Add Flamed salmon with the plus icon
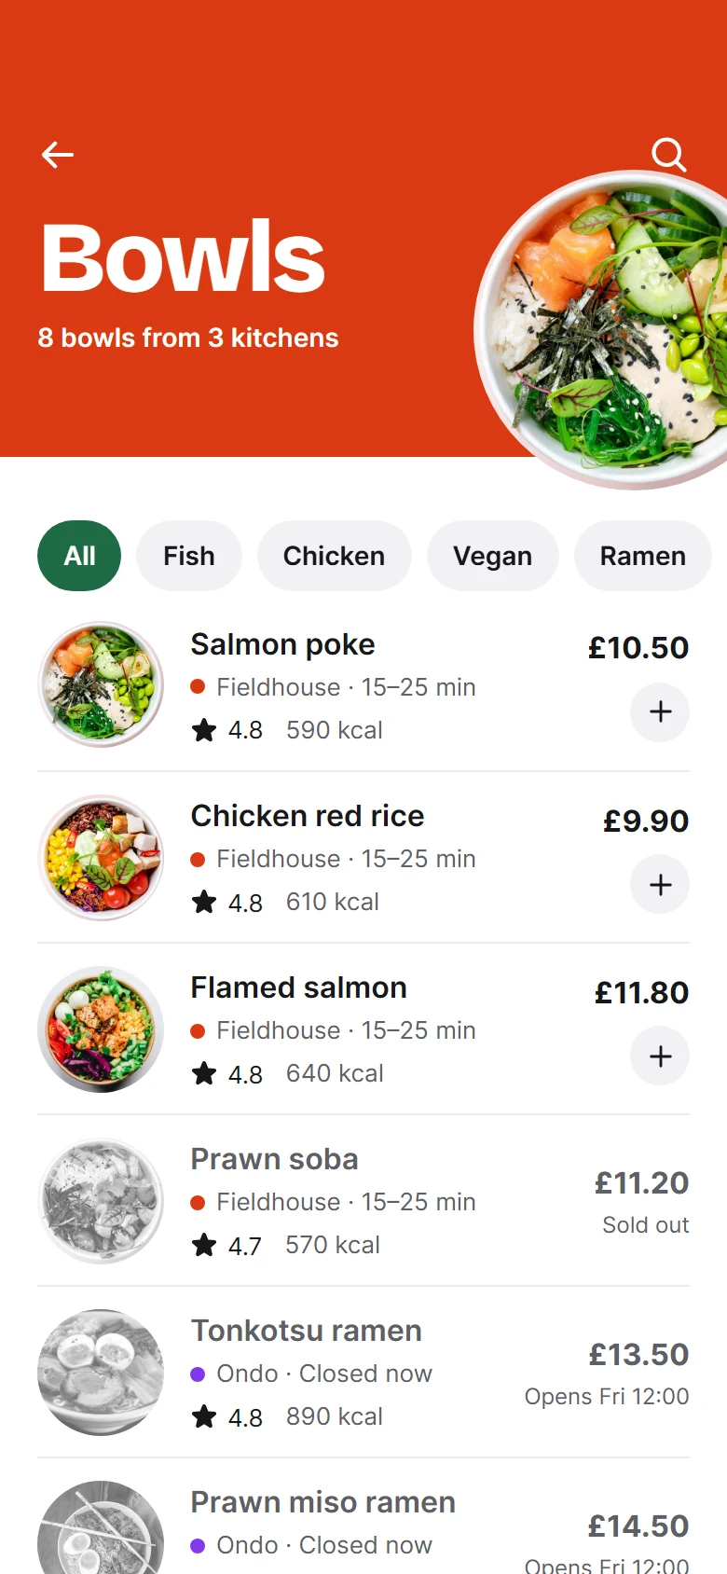The height and width of the screenshot is (1574, 727). [x=660, y=1056]
